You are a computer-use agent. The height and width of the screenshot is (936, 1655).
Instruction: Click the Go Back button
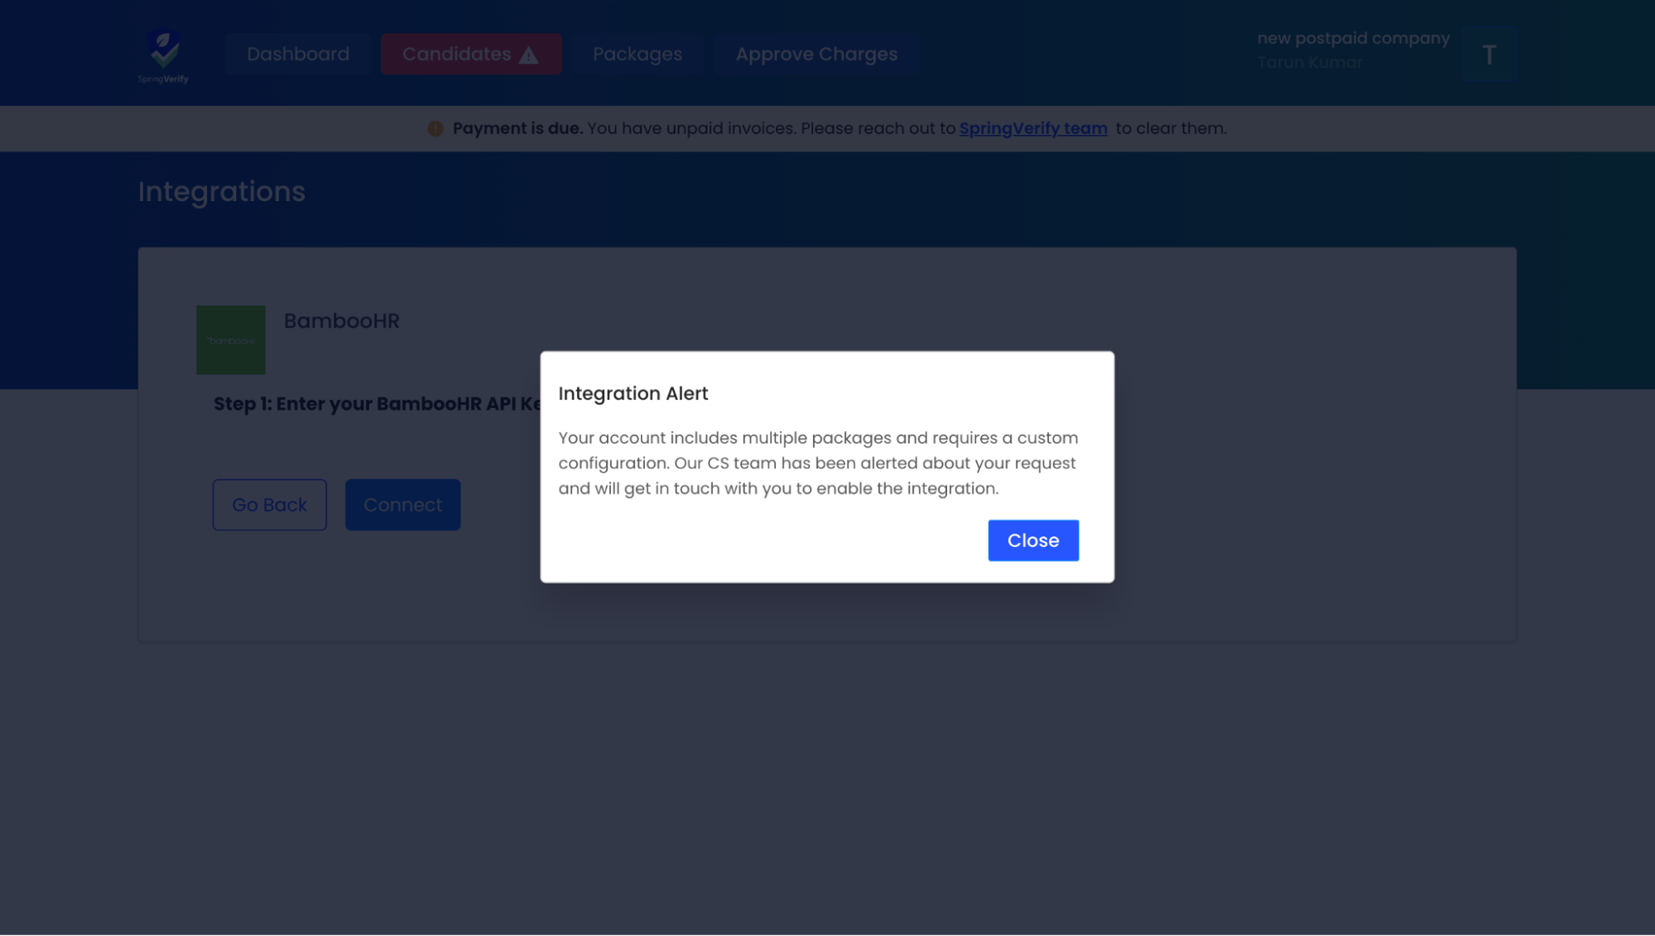pos(269,505)
